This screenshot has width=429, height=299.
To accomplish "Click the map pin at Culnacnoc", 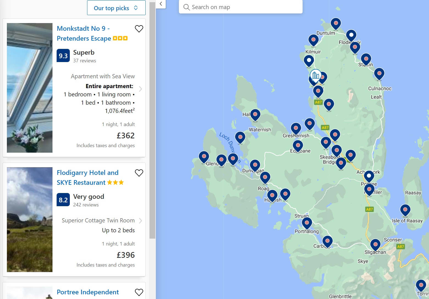I will [379, 74].
